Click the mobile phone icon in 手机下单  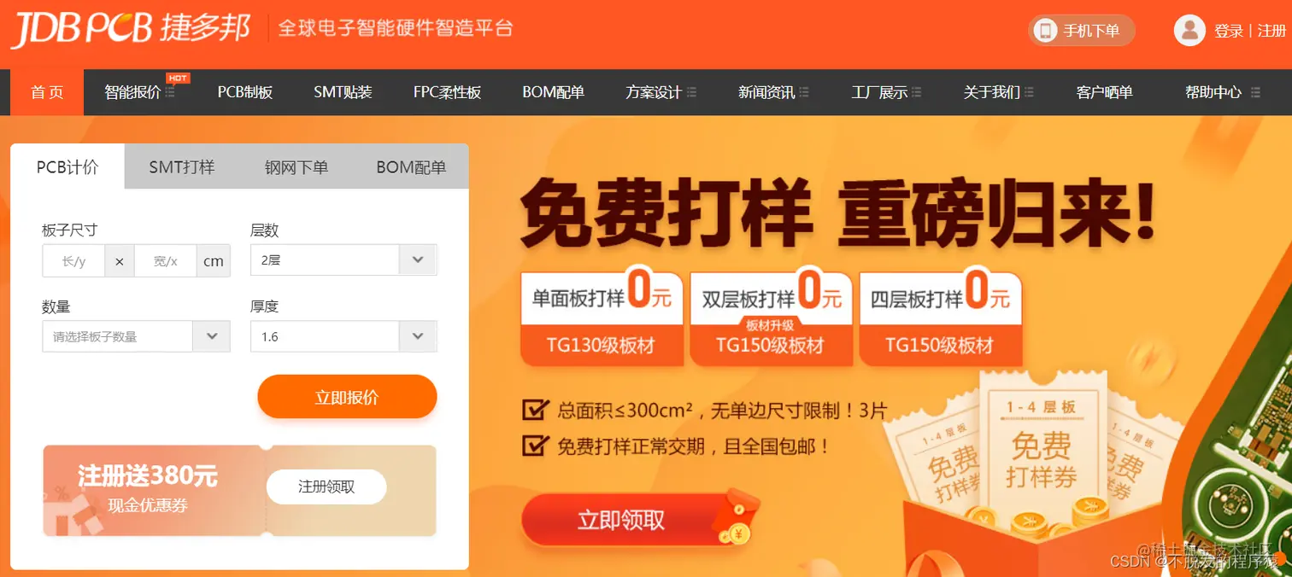click(x=1045, y=31)
